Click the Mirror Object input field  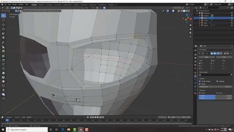(215, 75)
